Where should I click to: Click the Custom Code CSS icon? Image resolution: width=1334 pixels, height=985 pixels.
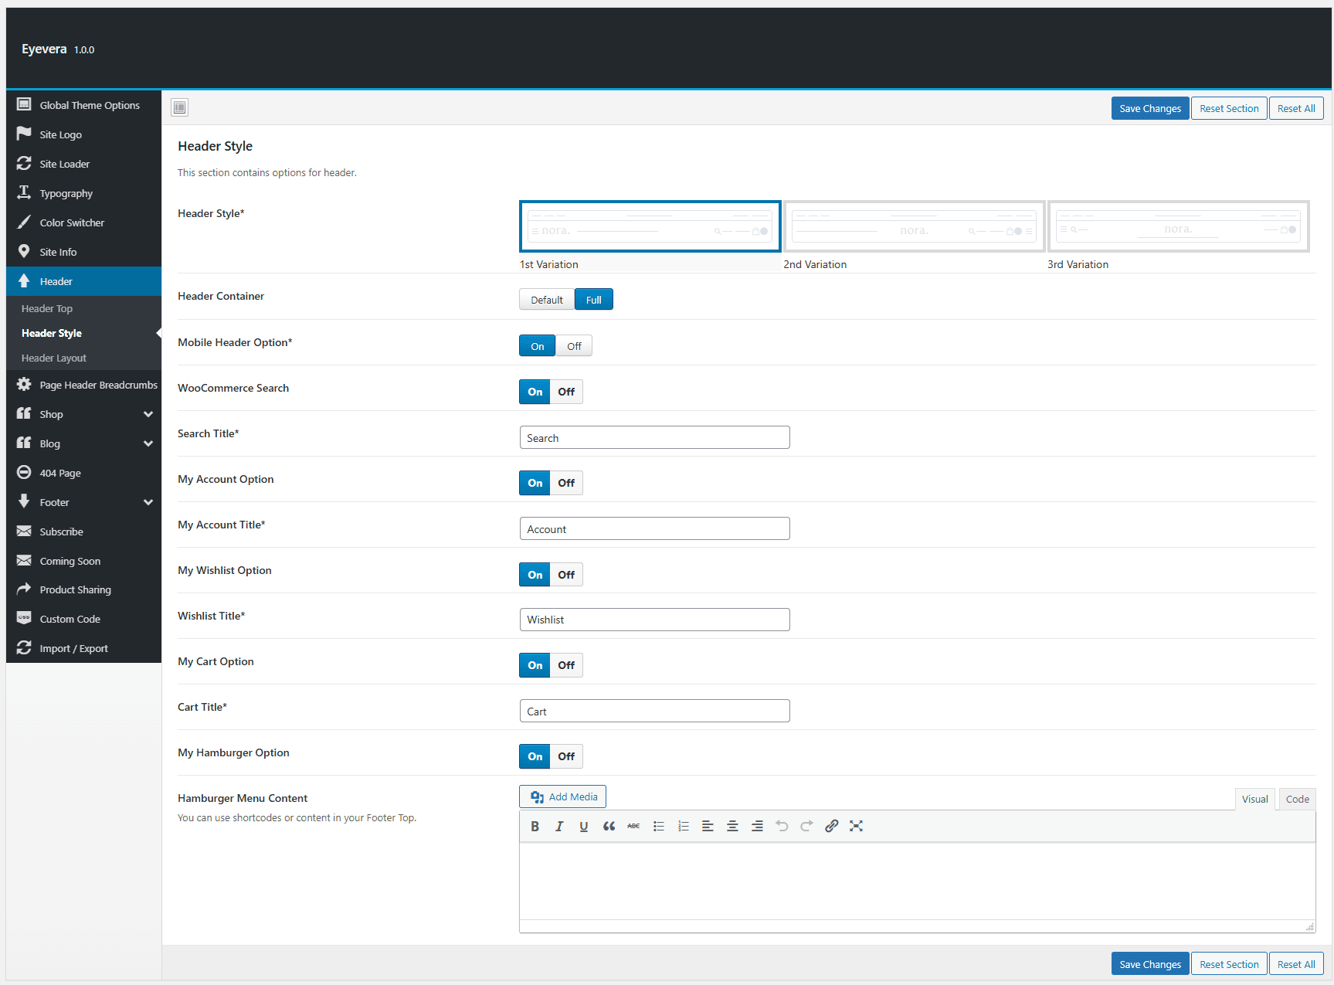[24, 618]
